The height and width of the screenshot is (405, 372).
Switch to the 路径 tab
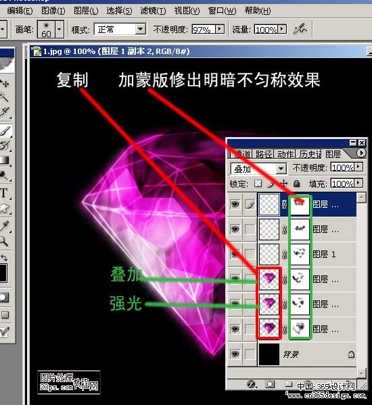(264, 154)
